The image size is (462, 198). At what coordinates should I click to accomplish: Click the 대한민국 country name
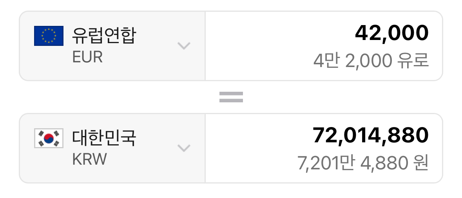point(104,138)
